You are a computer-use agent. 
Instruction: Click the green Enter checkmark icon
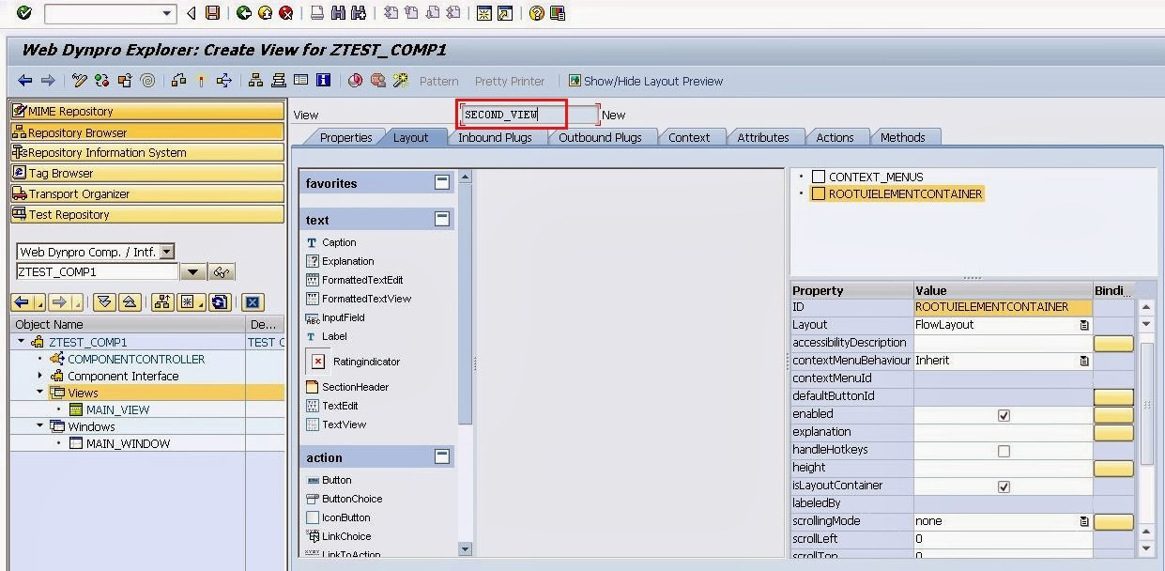[23, 13]
